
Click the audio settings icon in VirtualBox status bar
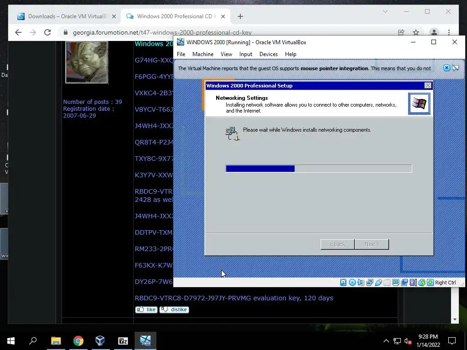click(x=361, y=283)
